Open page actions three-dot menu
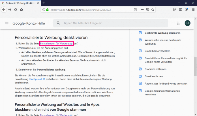The image size is (197, 116). 143,9
